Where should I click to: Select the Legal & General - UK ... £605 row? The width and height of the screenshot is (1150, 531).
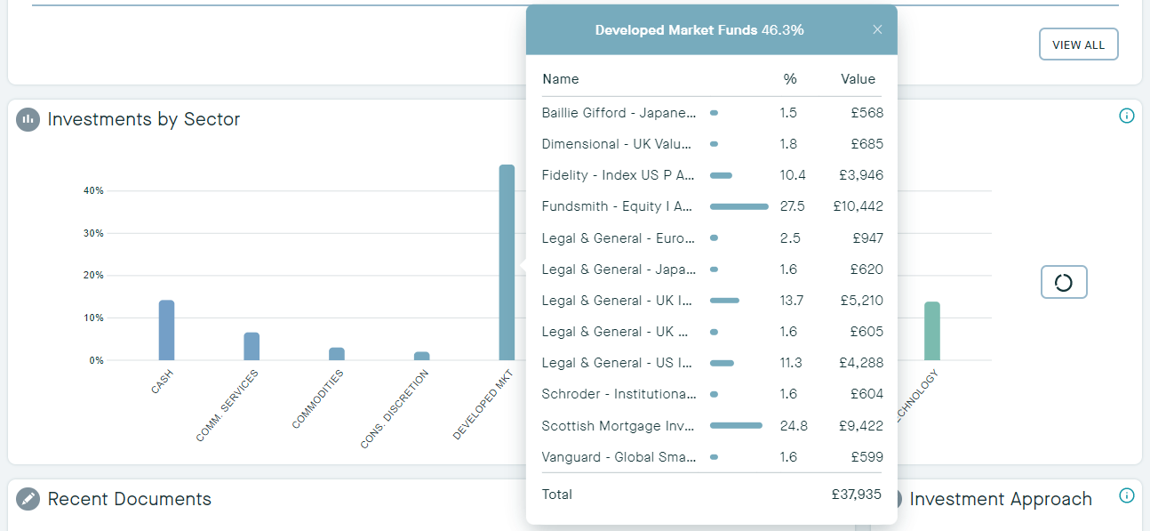coord(712,332)
